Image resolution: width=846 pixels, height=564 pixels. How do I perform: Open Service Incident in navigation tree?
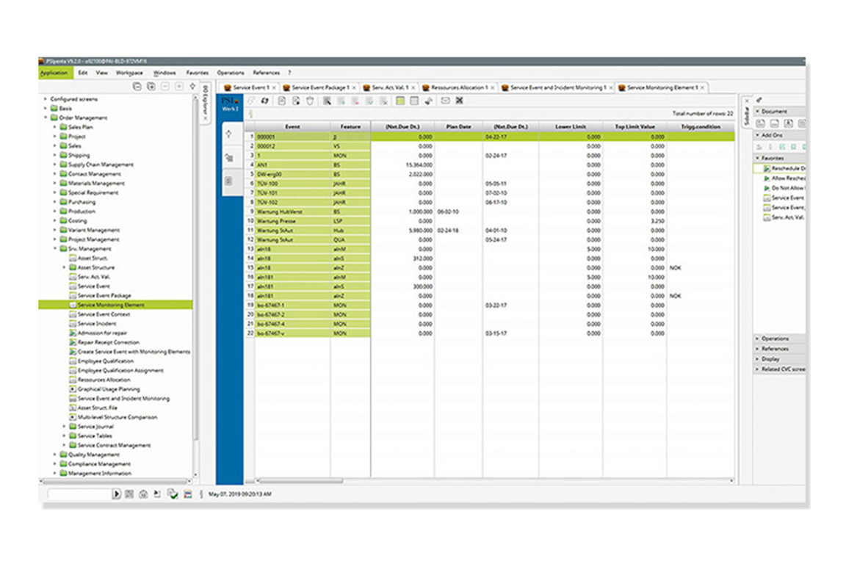click(97, 323)
